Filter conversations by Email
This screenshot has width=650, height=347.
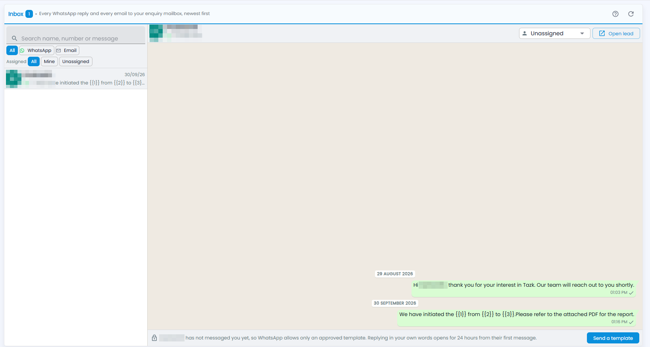[x=67, y=50]
